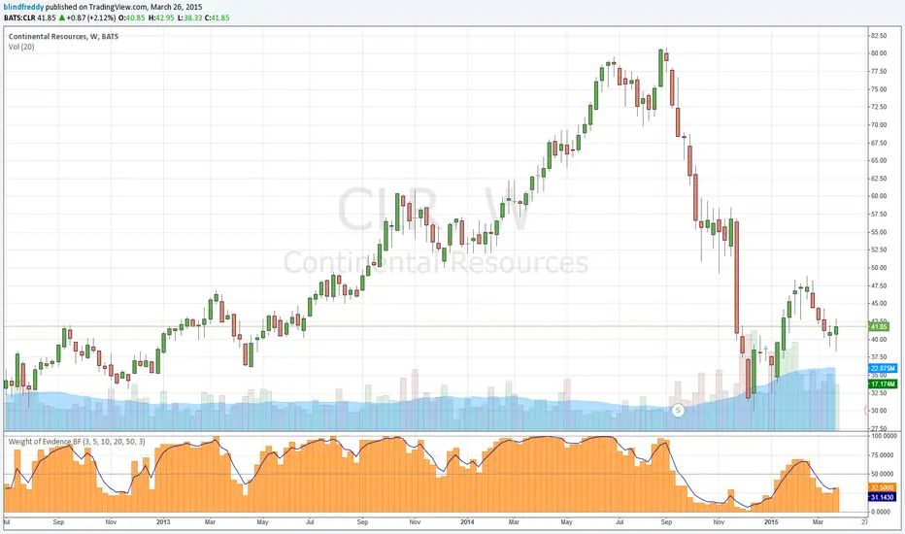Click the 'H:42.95' high value in header
This screenshot has height=534, width=905.
161,17
